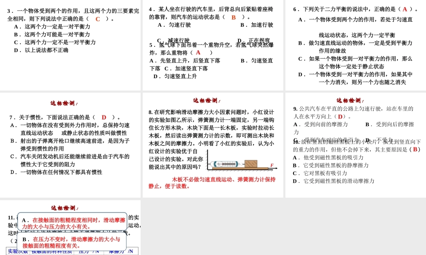
Task: Click the 摩擦力/N table header
Action: tap(121, 251)
